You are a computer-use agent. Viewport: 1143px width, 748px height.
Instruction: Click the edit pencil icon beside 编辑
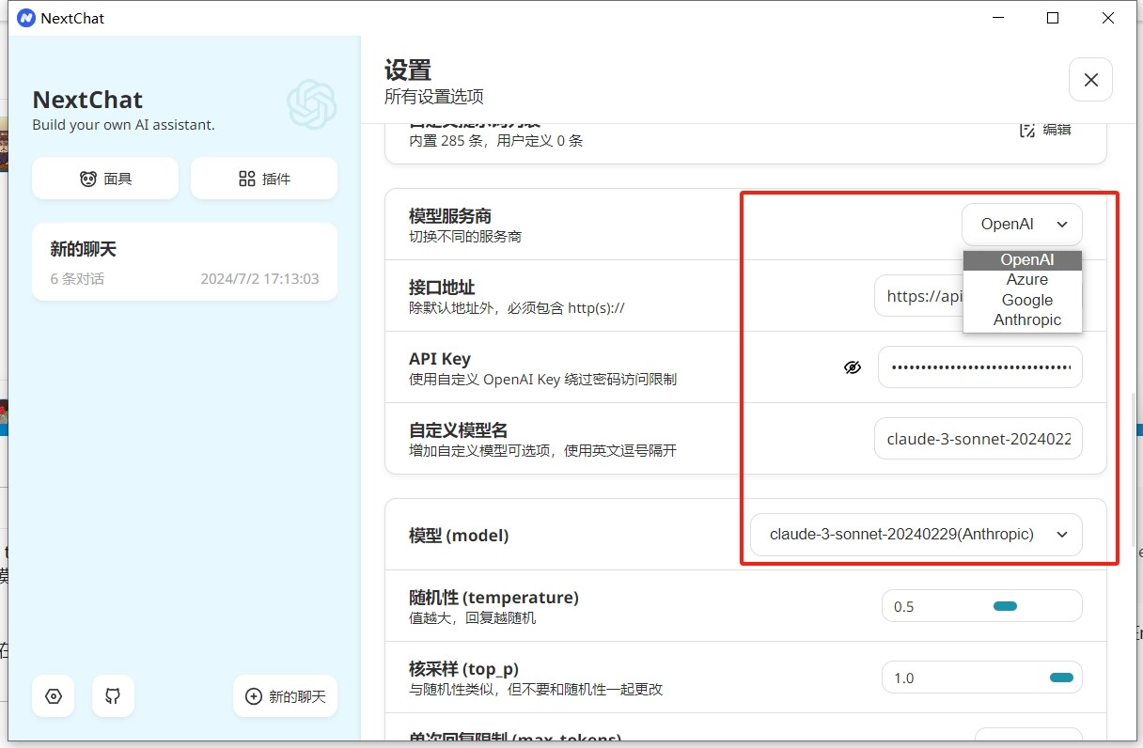tap(1027, 130)
